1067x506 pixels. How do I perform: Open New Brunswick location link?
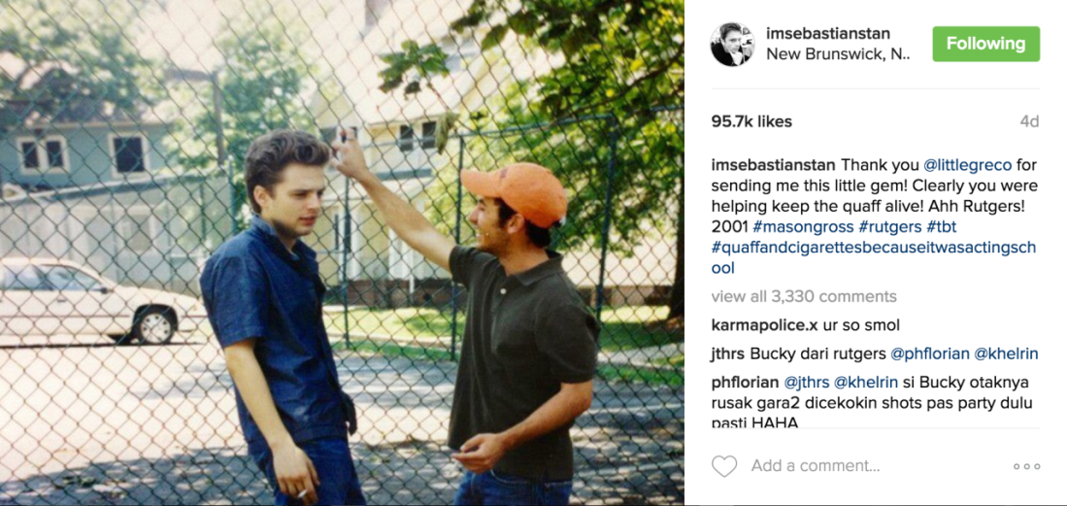(838, 55)
